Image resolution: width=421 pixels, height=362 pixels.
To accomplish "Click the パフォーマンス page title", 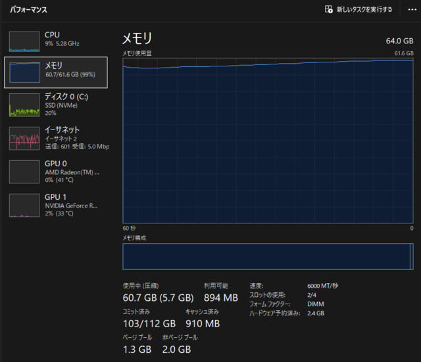I will click(28, 10).
